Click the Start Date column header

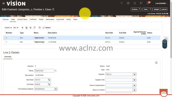[x=109, y=33]
